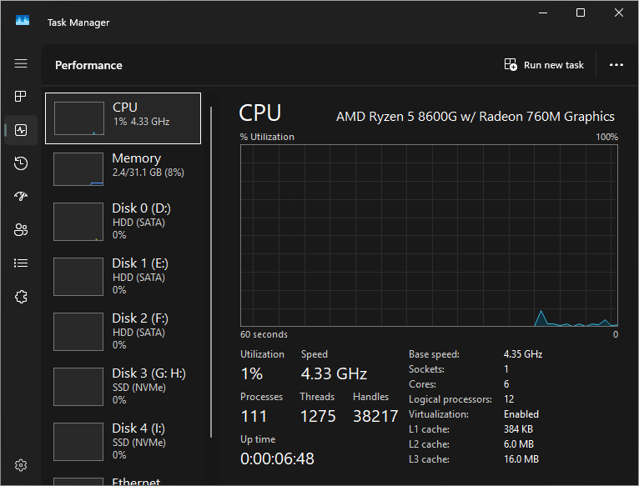The height and width of the screenshot is (486, 639).
Task: Click the AMD Ryzen 5 8600G processor name
Action: (x=475, y=117)
